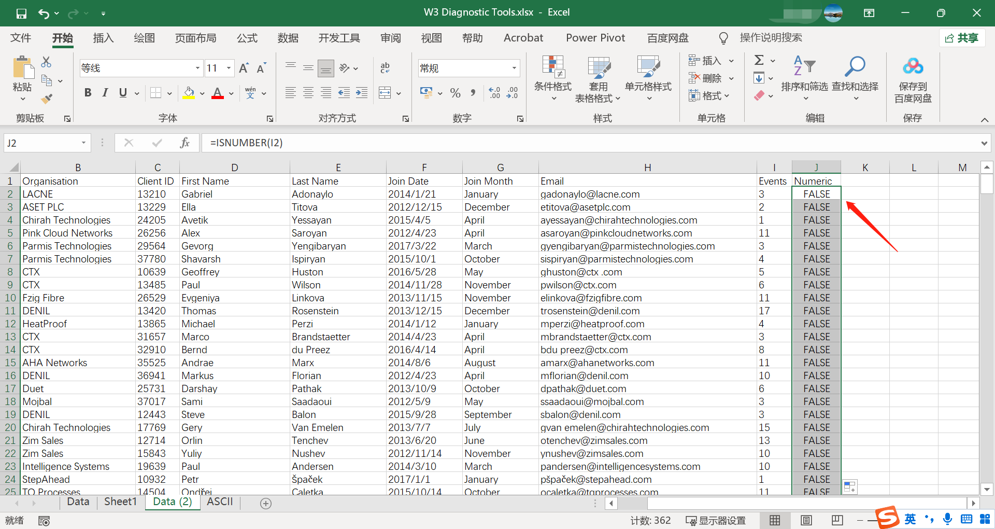
Task: Decrease font size with smaller A
Action: point(261,68)
